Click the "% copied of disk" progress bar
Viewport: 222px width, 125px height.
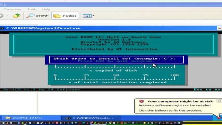click(115, 66)
